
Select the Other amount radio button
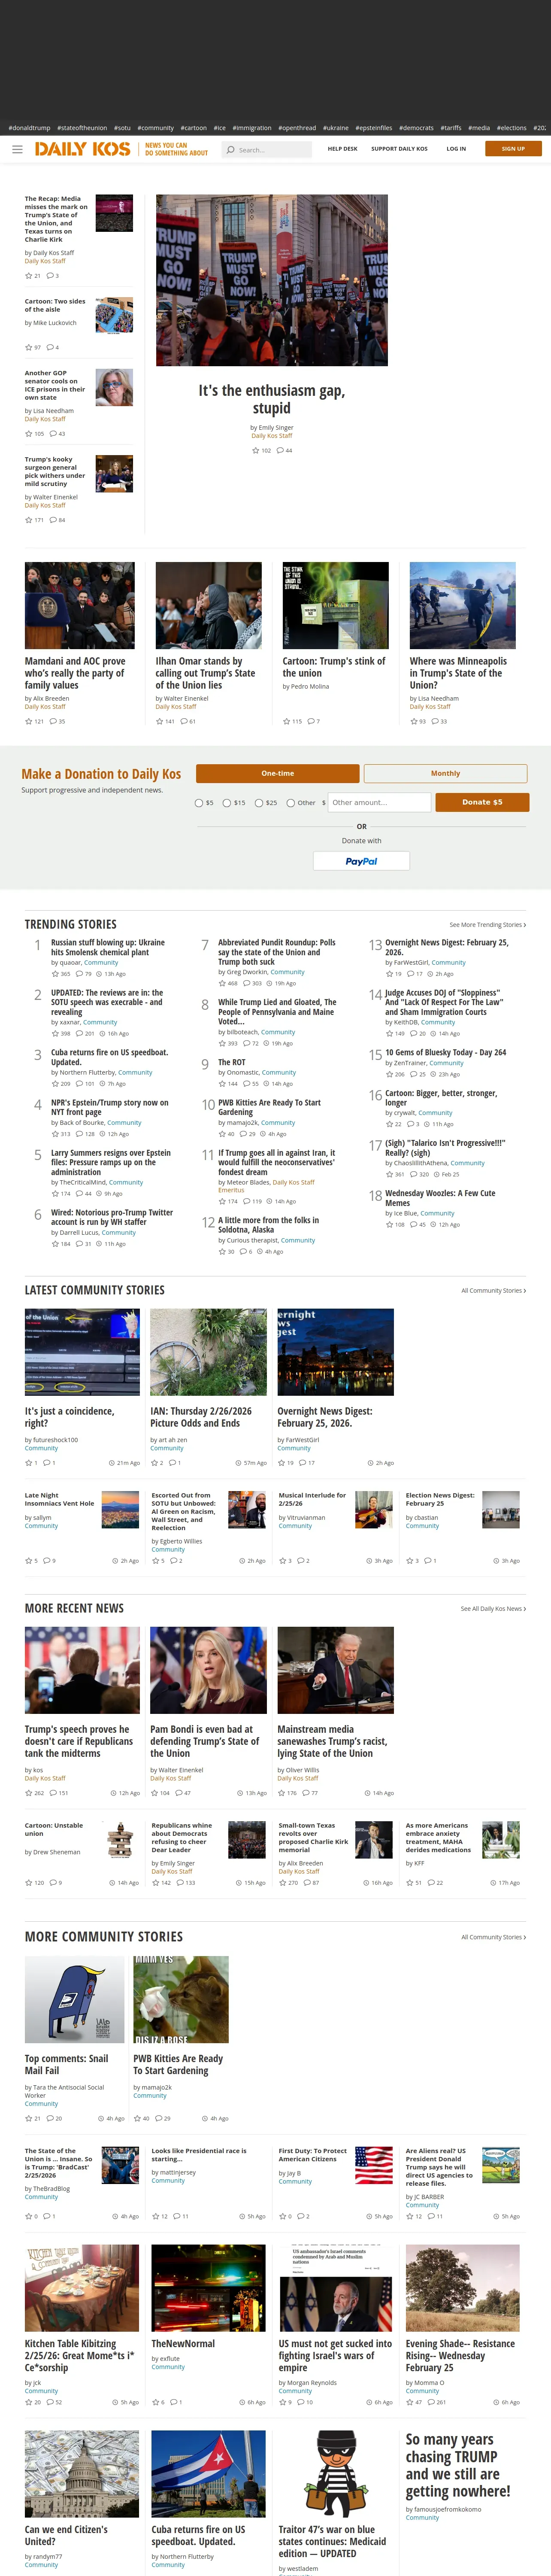coord(291,803)
